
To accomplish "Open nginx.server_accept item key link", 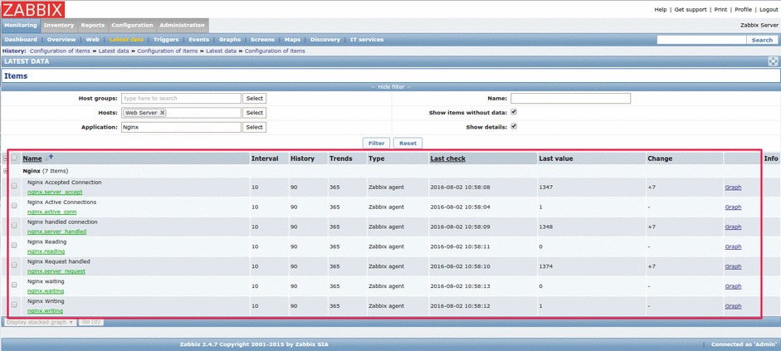I will [x=55, y=193].
